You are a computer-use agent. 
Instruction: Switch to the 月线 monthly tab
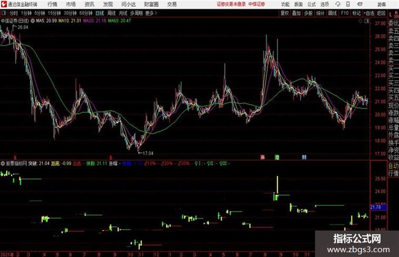click(x=123, y=13)
